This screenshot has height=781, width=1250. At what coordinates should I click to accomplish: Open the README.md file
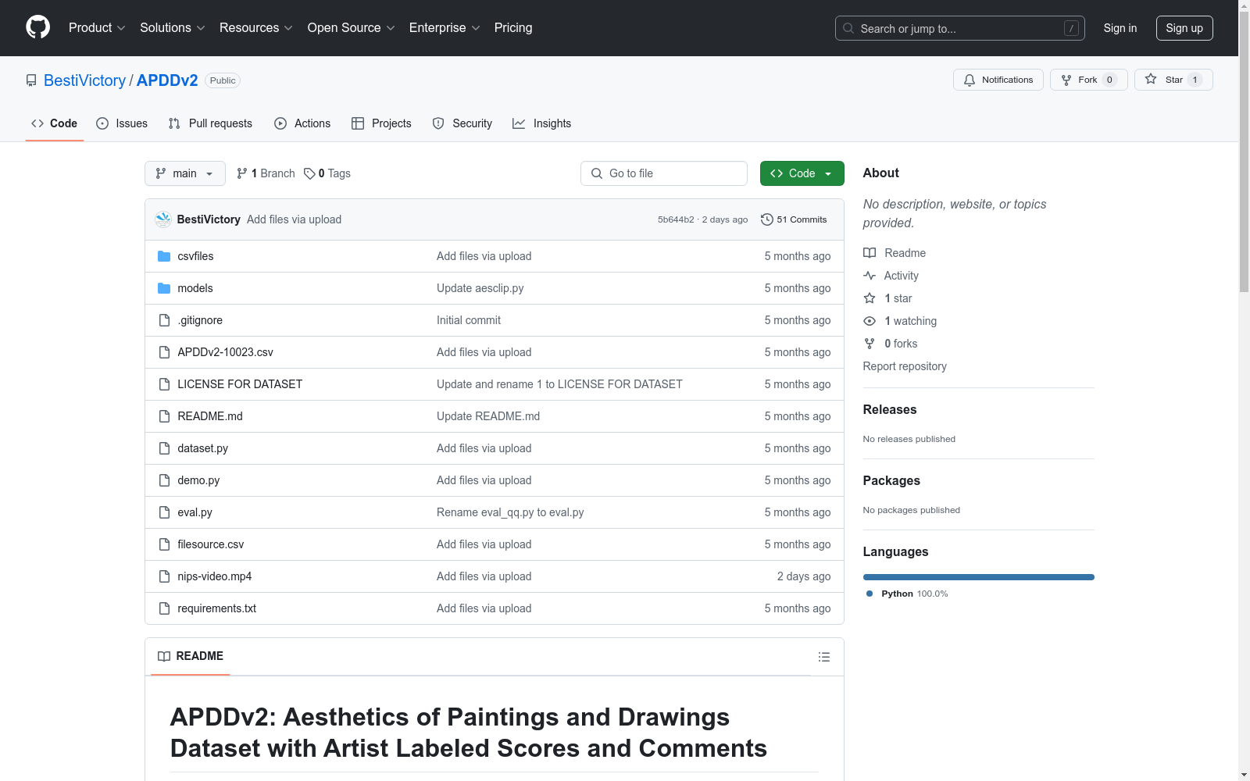(x=210, y=416)
